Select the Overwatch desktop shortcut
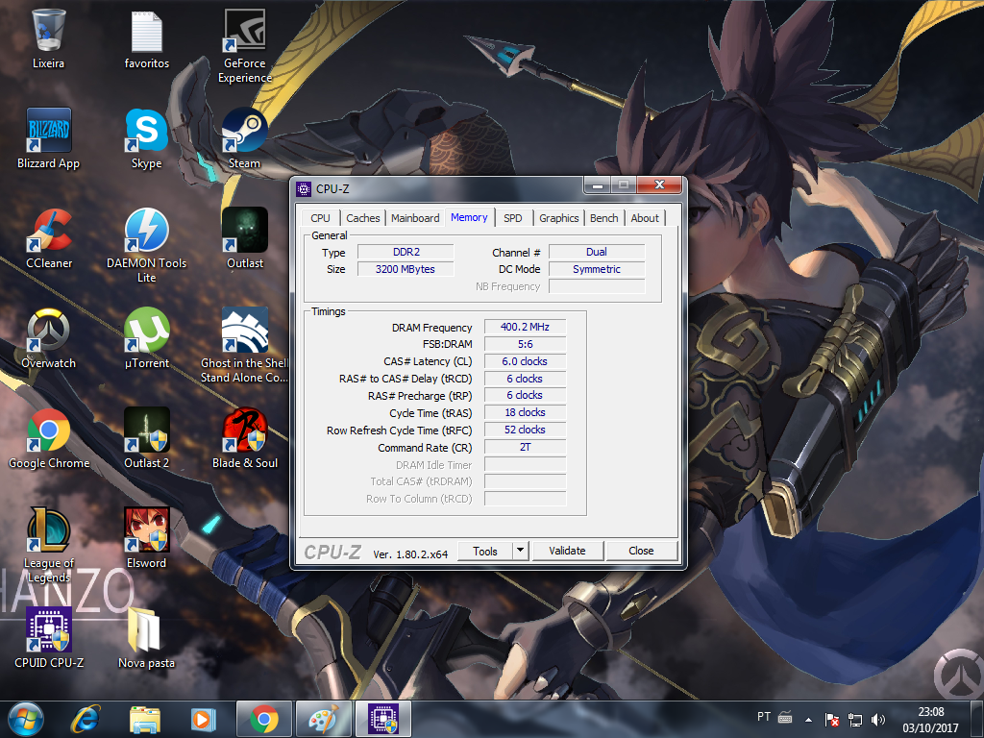The height and width of the screenshot is (738, 984). pos(48,338)
